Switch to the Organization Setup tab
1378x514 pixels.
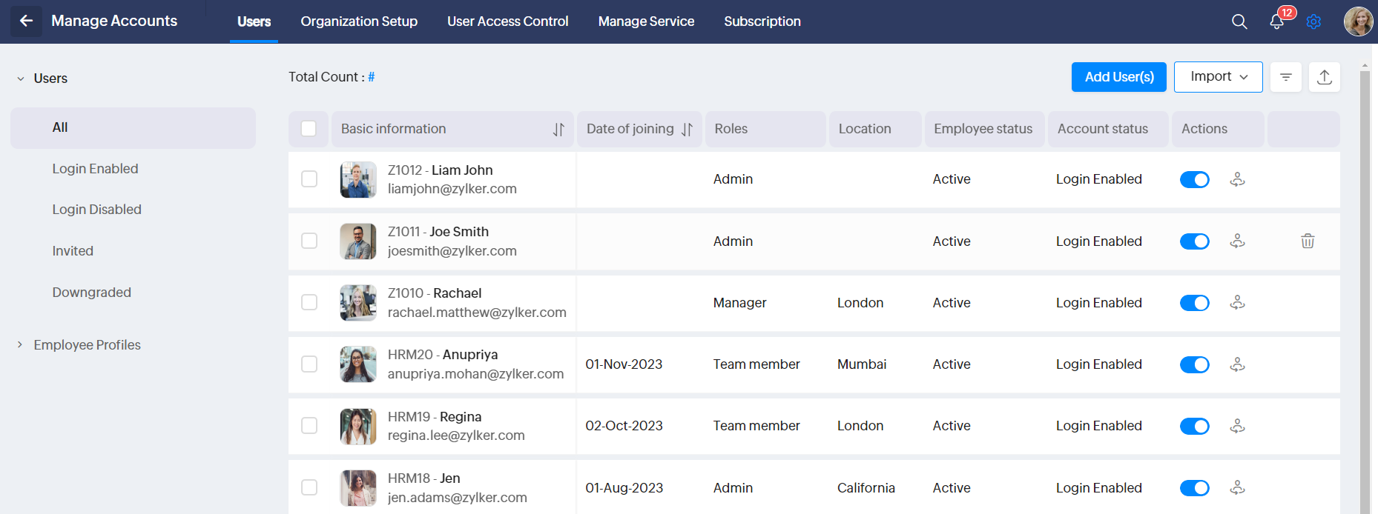pyautogui.click(x=359, y=21)
